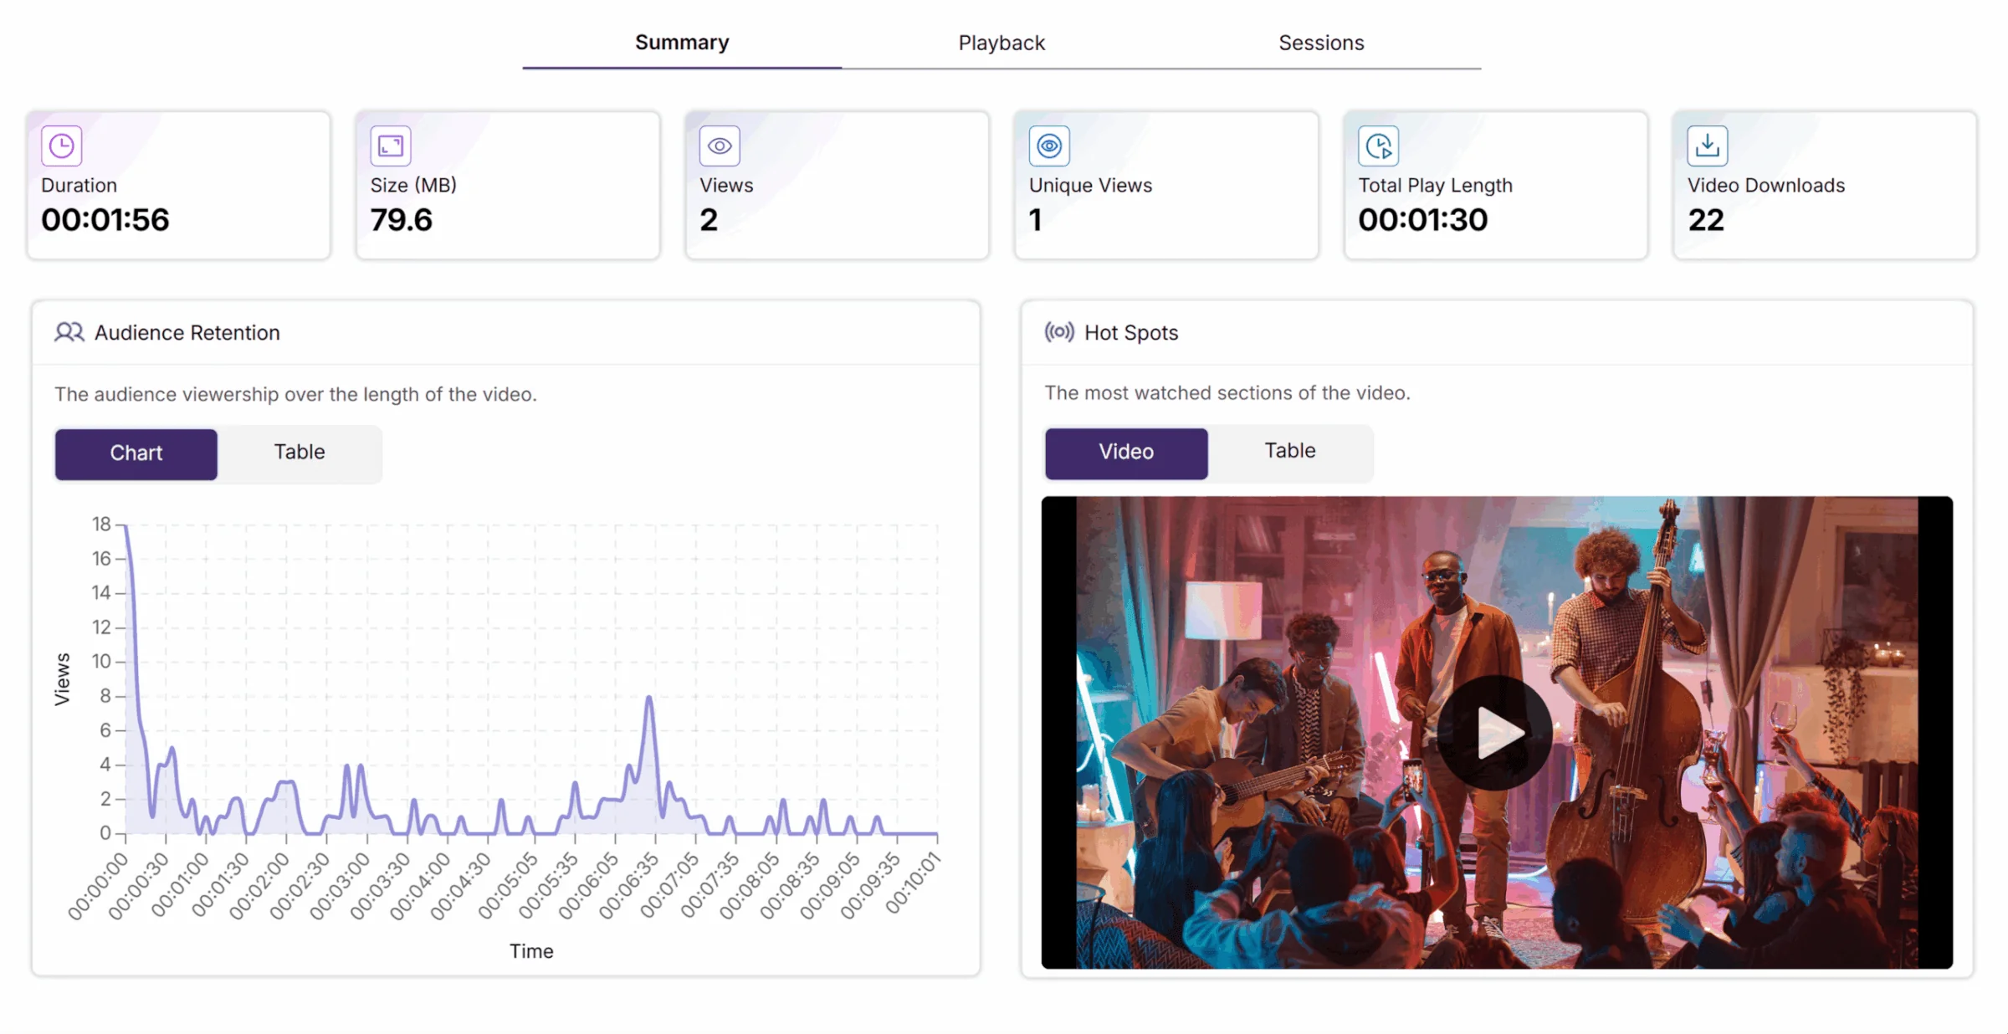Viewport: 2008px width, 1034px height.
Task: Show Hot Spots in Table view
Action: (1289, 451)
